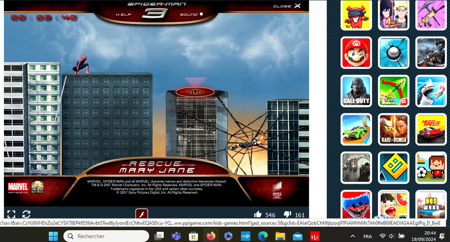Open the pickaxe and rifle game thumbnail
The image size is (450, 242).
(431, 14)
